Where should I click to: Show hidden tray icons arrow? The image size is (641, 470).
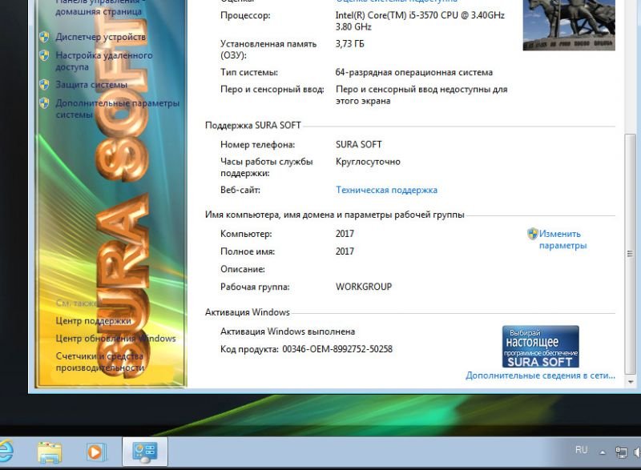tap(603, 452)
